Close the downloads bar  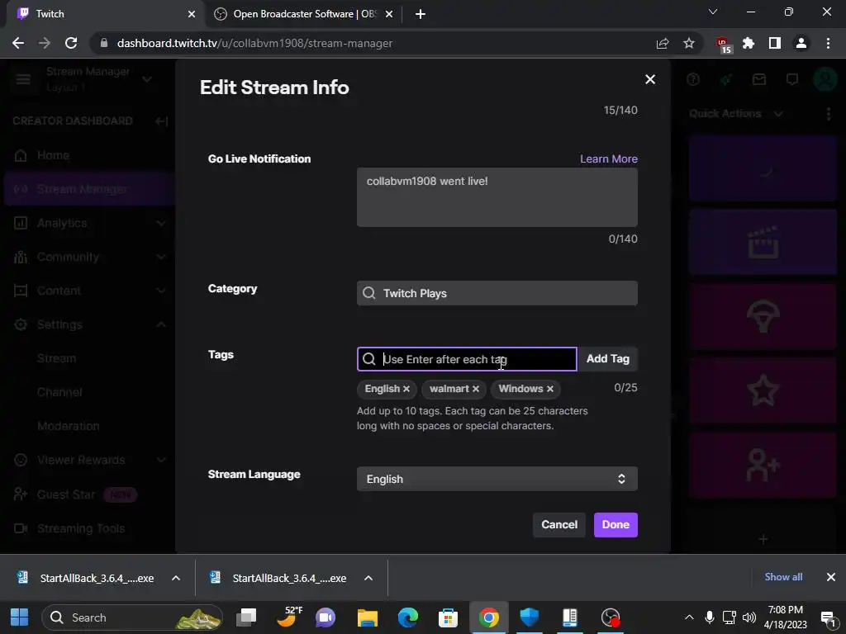tap(831, 577)
